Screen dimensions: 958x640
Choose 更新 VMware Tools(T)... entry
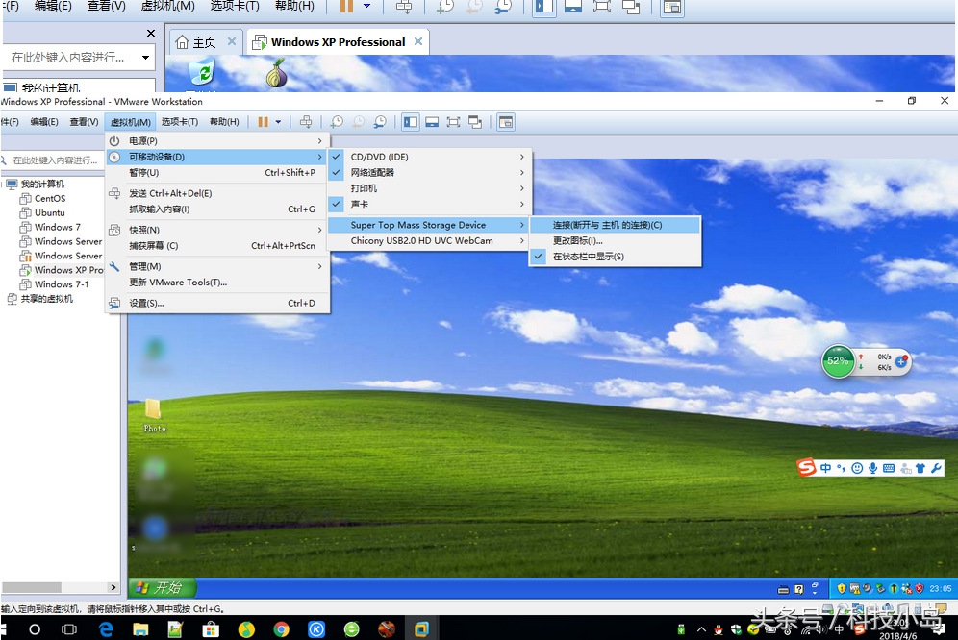pos(217,283)
